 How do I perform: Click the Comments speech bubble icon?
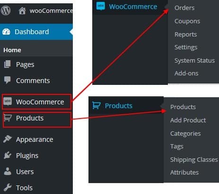[7, 80]
